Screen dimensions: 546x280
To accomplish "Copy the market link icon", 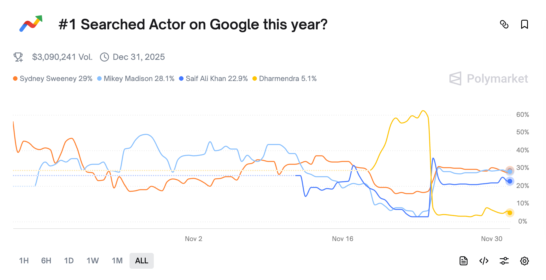I will (x=504, y=25).
